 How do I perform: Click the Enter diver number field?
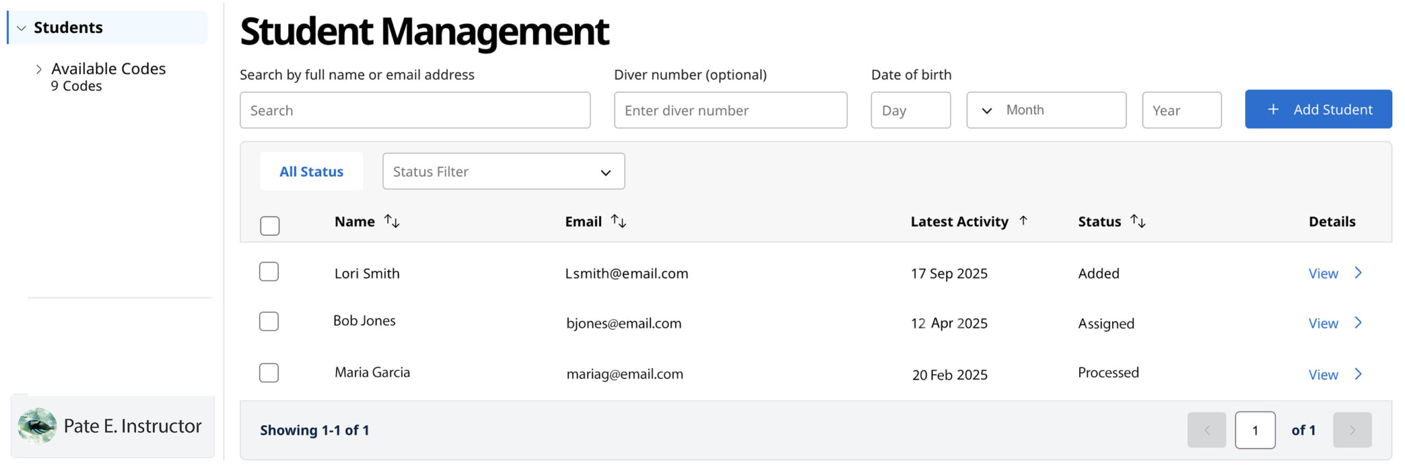click(x=730, y=110)
